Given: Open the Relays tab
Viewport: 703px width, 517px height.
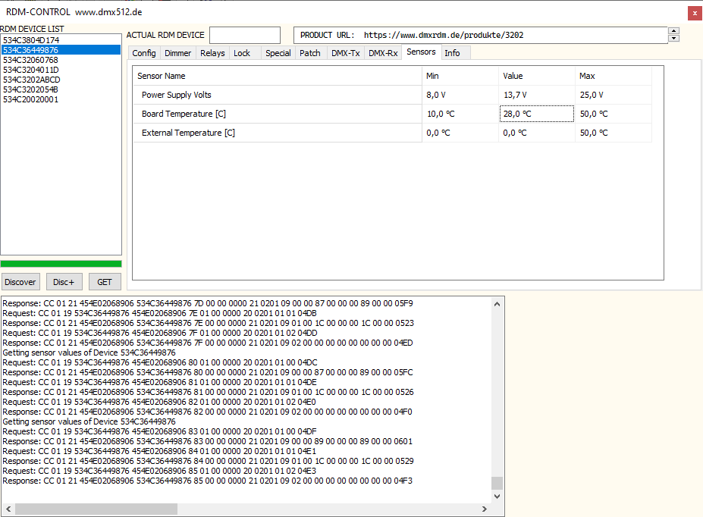Looking at the screenshot, I should (212, 53).
